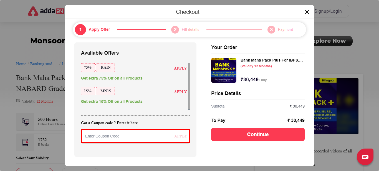Click the red chat support bubble icon
The width and height of the screenshot is (379, 171).
pos(365,157)
